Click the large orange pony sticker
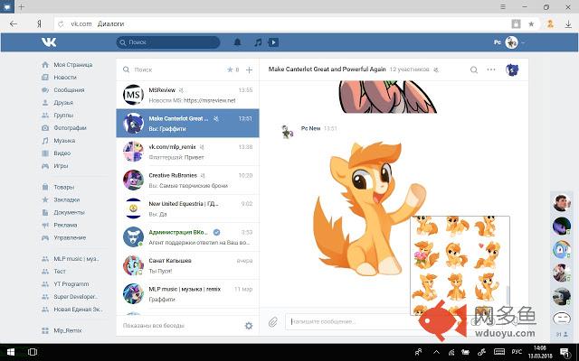Image resolution: width=579 pixels, height=361 pixels. [368, 208]
